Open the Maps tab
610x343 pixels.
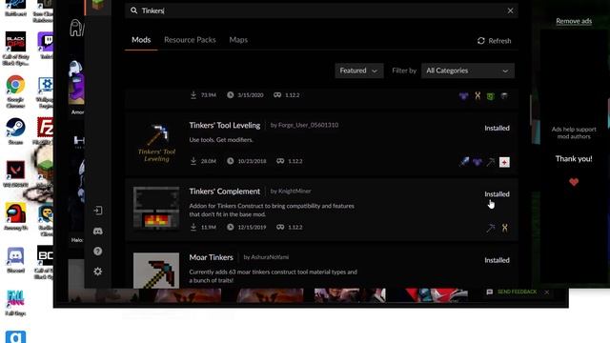coord(238,40)
